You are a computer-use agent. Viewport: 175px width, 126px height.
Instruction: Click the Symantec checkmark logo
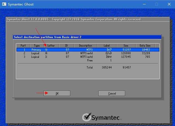tap(87, 117)
